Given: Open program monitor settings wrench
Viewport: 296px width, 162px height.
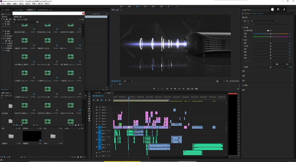Looking at the screenshot, I should 227,81.
